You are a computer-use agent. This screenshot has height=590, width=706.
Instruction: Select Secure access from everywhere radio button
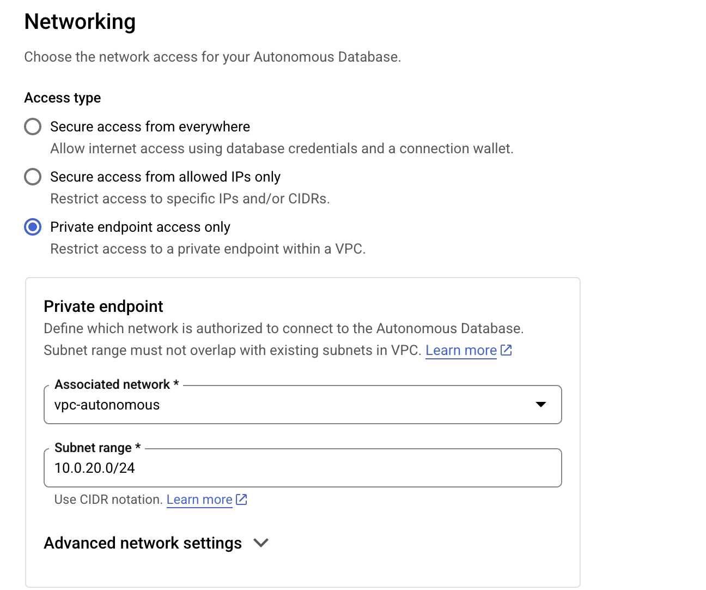[x=33, y=127]
